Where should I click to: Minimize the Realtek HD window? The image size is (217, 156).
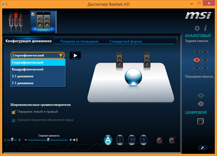tap(192, 4)
